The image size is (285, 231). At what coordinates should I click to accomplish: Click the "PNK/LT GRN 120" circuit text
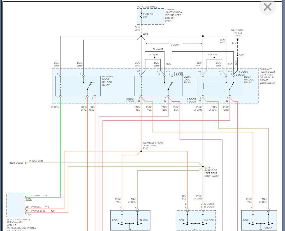tap(43, 211)
